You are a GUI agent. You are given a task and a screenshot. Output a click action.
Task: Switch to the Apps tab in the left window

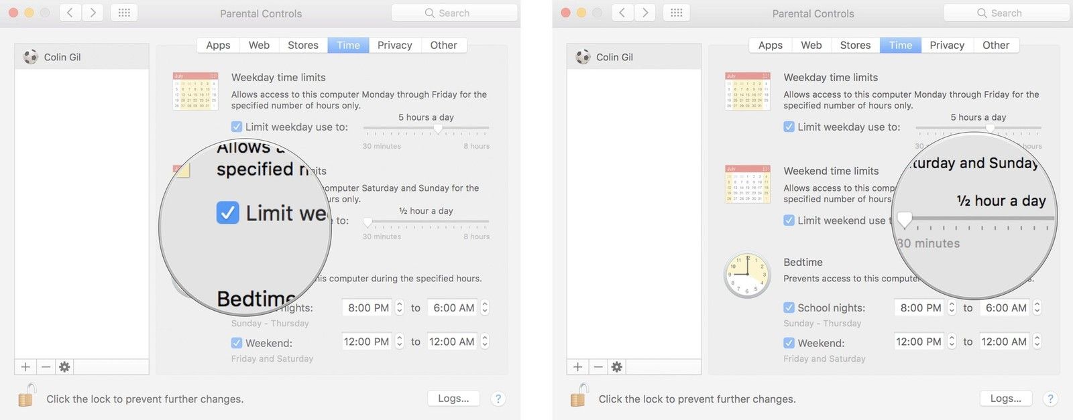(x=218, y=45)
